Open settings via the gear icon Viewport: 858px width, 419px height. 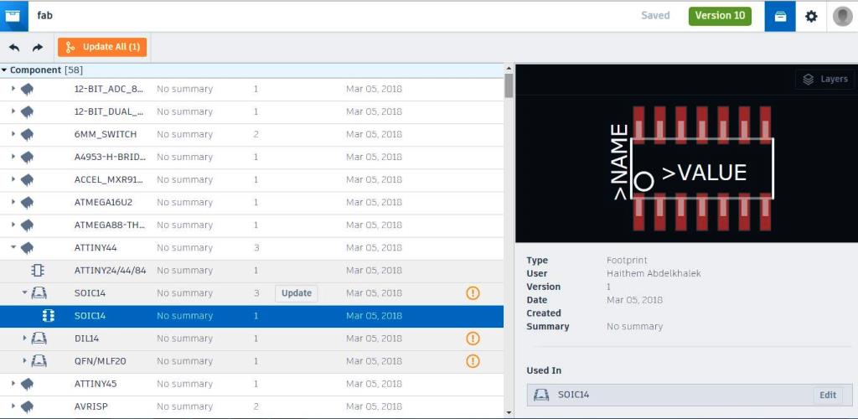pos(811,17)
